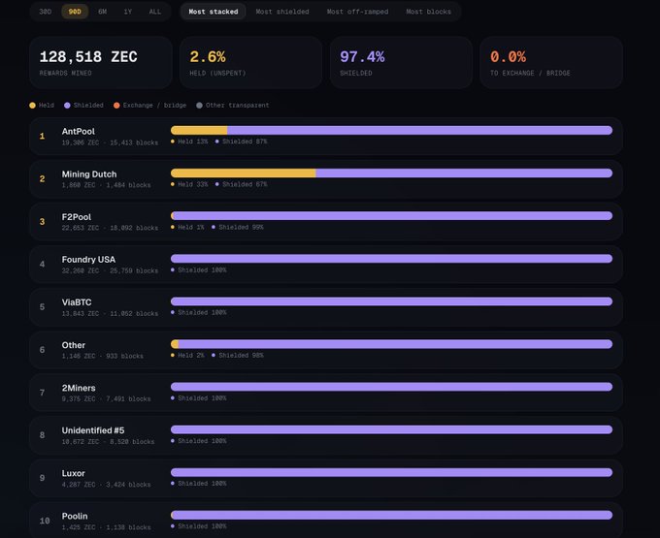The width and height of the screenshot is (660, 538).
Task: Show ALL time range data
Action: pos(155,12)
